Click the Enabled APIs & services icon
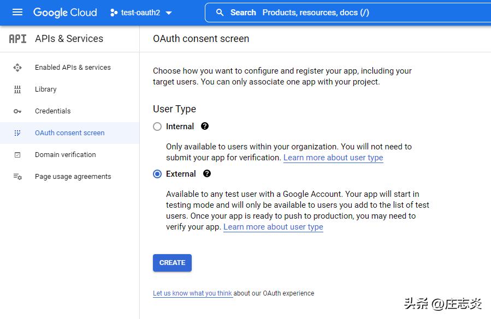Screen dimensions: 491x319 (18, 67)
